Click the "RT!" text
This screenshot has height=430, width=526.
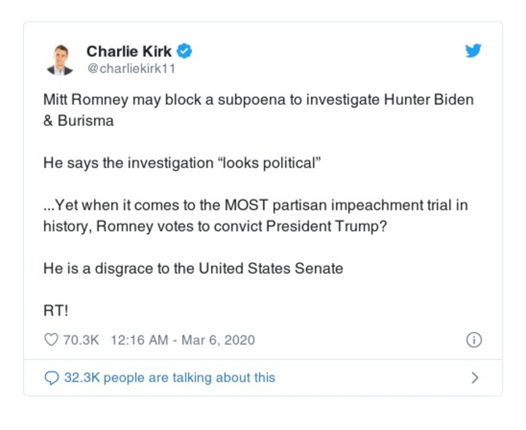[56, 310]
